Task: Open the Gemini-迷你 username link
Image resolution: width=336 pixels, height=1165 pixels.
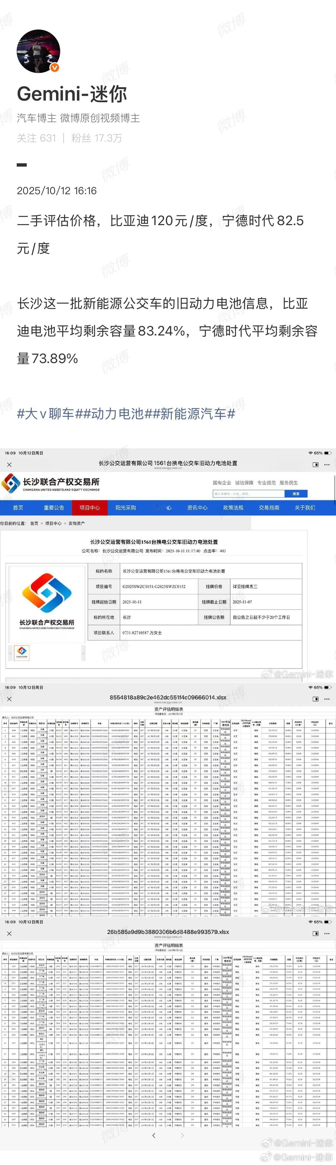Action: pyautogui.click(x=72, y=94)
